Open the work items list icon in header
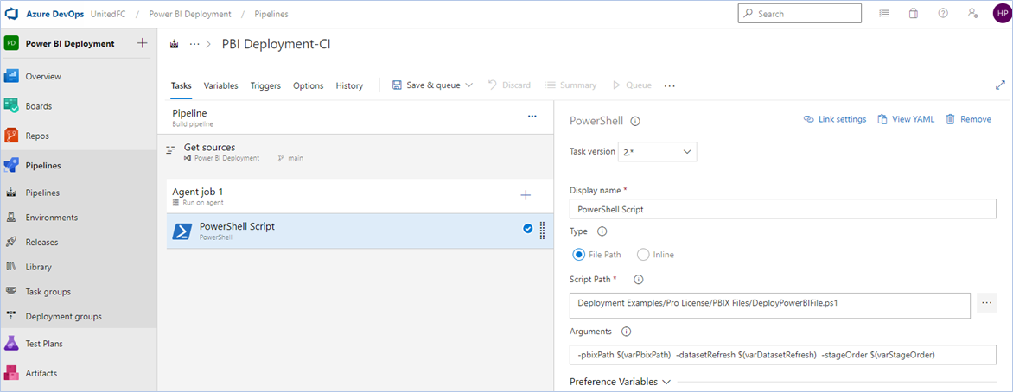This screenshot has width=1013, height=392. [x=884, y=14]
